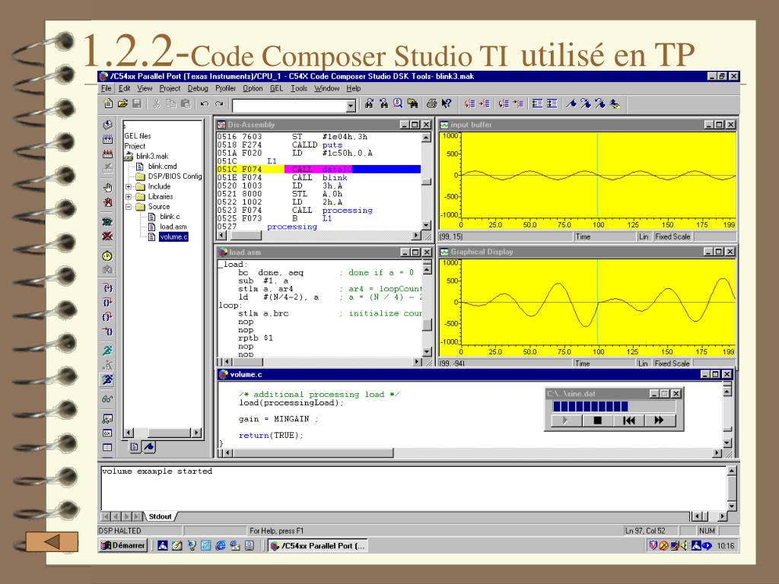Viewport: 779px width, 584px height.
Task: Open the Project menu
Action: 170,88
